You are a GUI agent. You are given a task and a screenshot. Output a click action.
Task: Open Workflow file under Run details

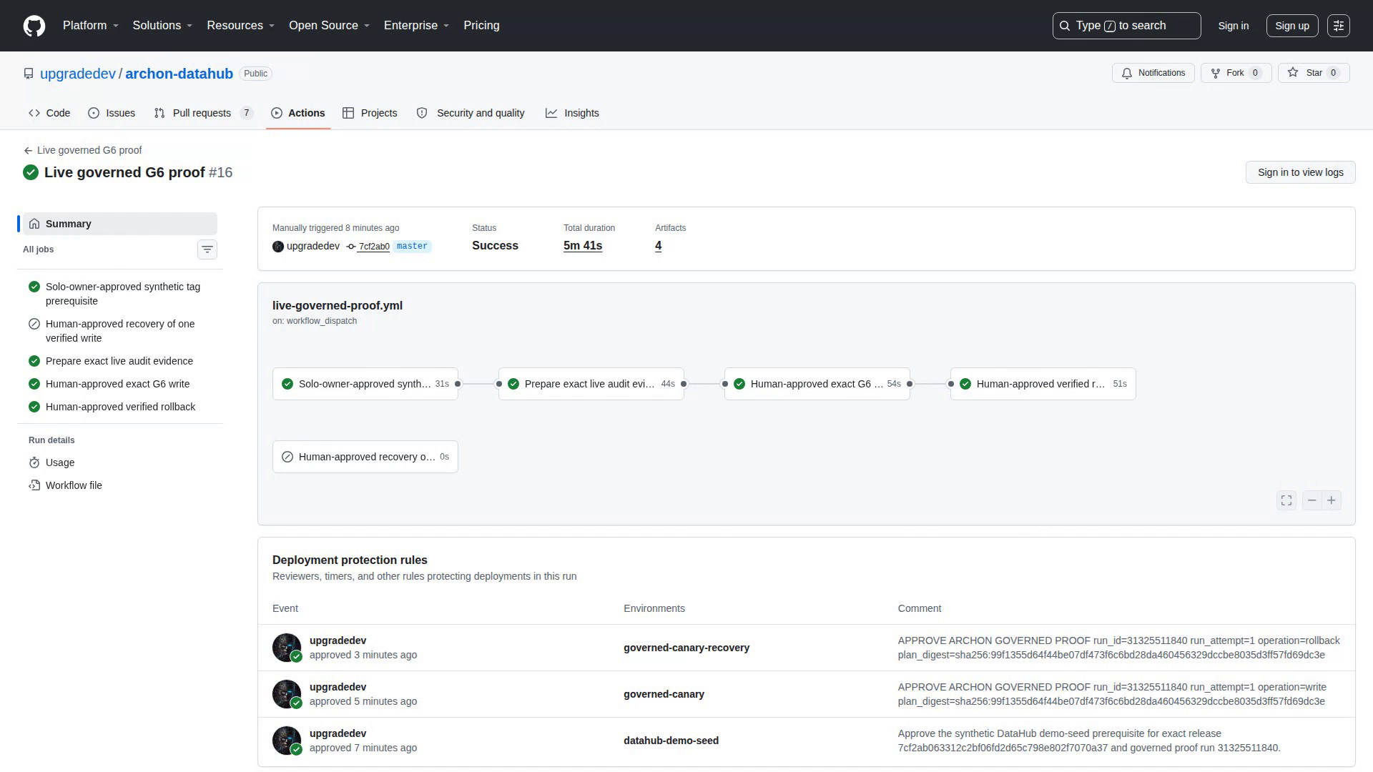(120, 485)
